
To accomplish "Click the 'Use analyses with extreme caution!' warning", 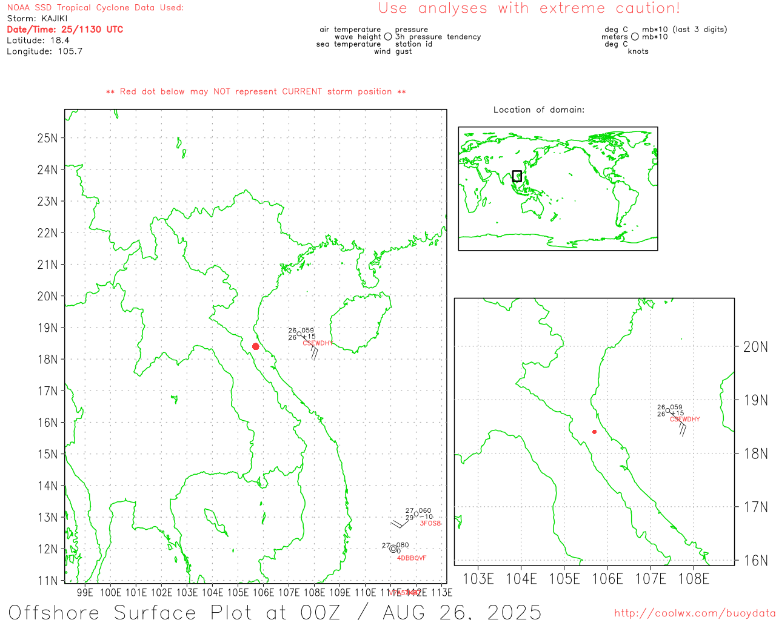I will pyautogui.click(x=529, y=8).
